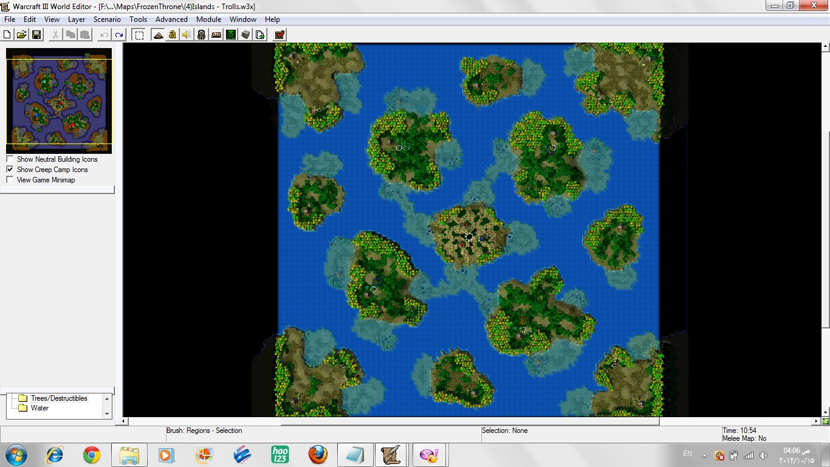Image resolution: width=830 pixels, height=467 pixels.
Task: Open the Layer menu
Action: tap(77, 19)
